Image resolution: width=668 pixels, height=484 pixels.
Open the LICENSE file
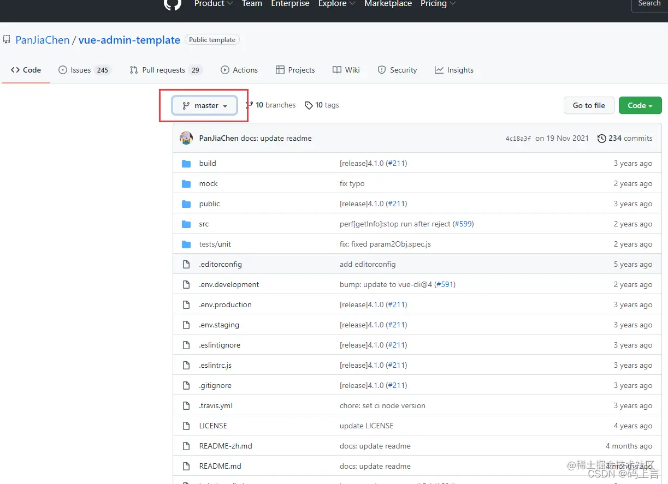213,426
